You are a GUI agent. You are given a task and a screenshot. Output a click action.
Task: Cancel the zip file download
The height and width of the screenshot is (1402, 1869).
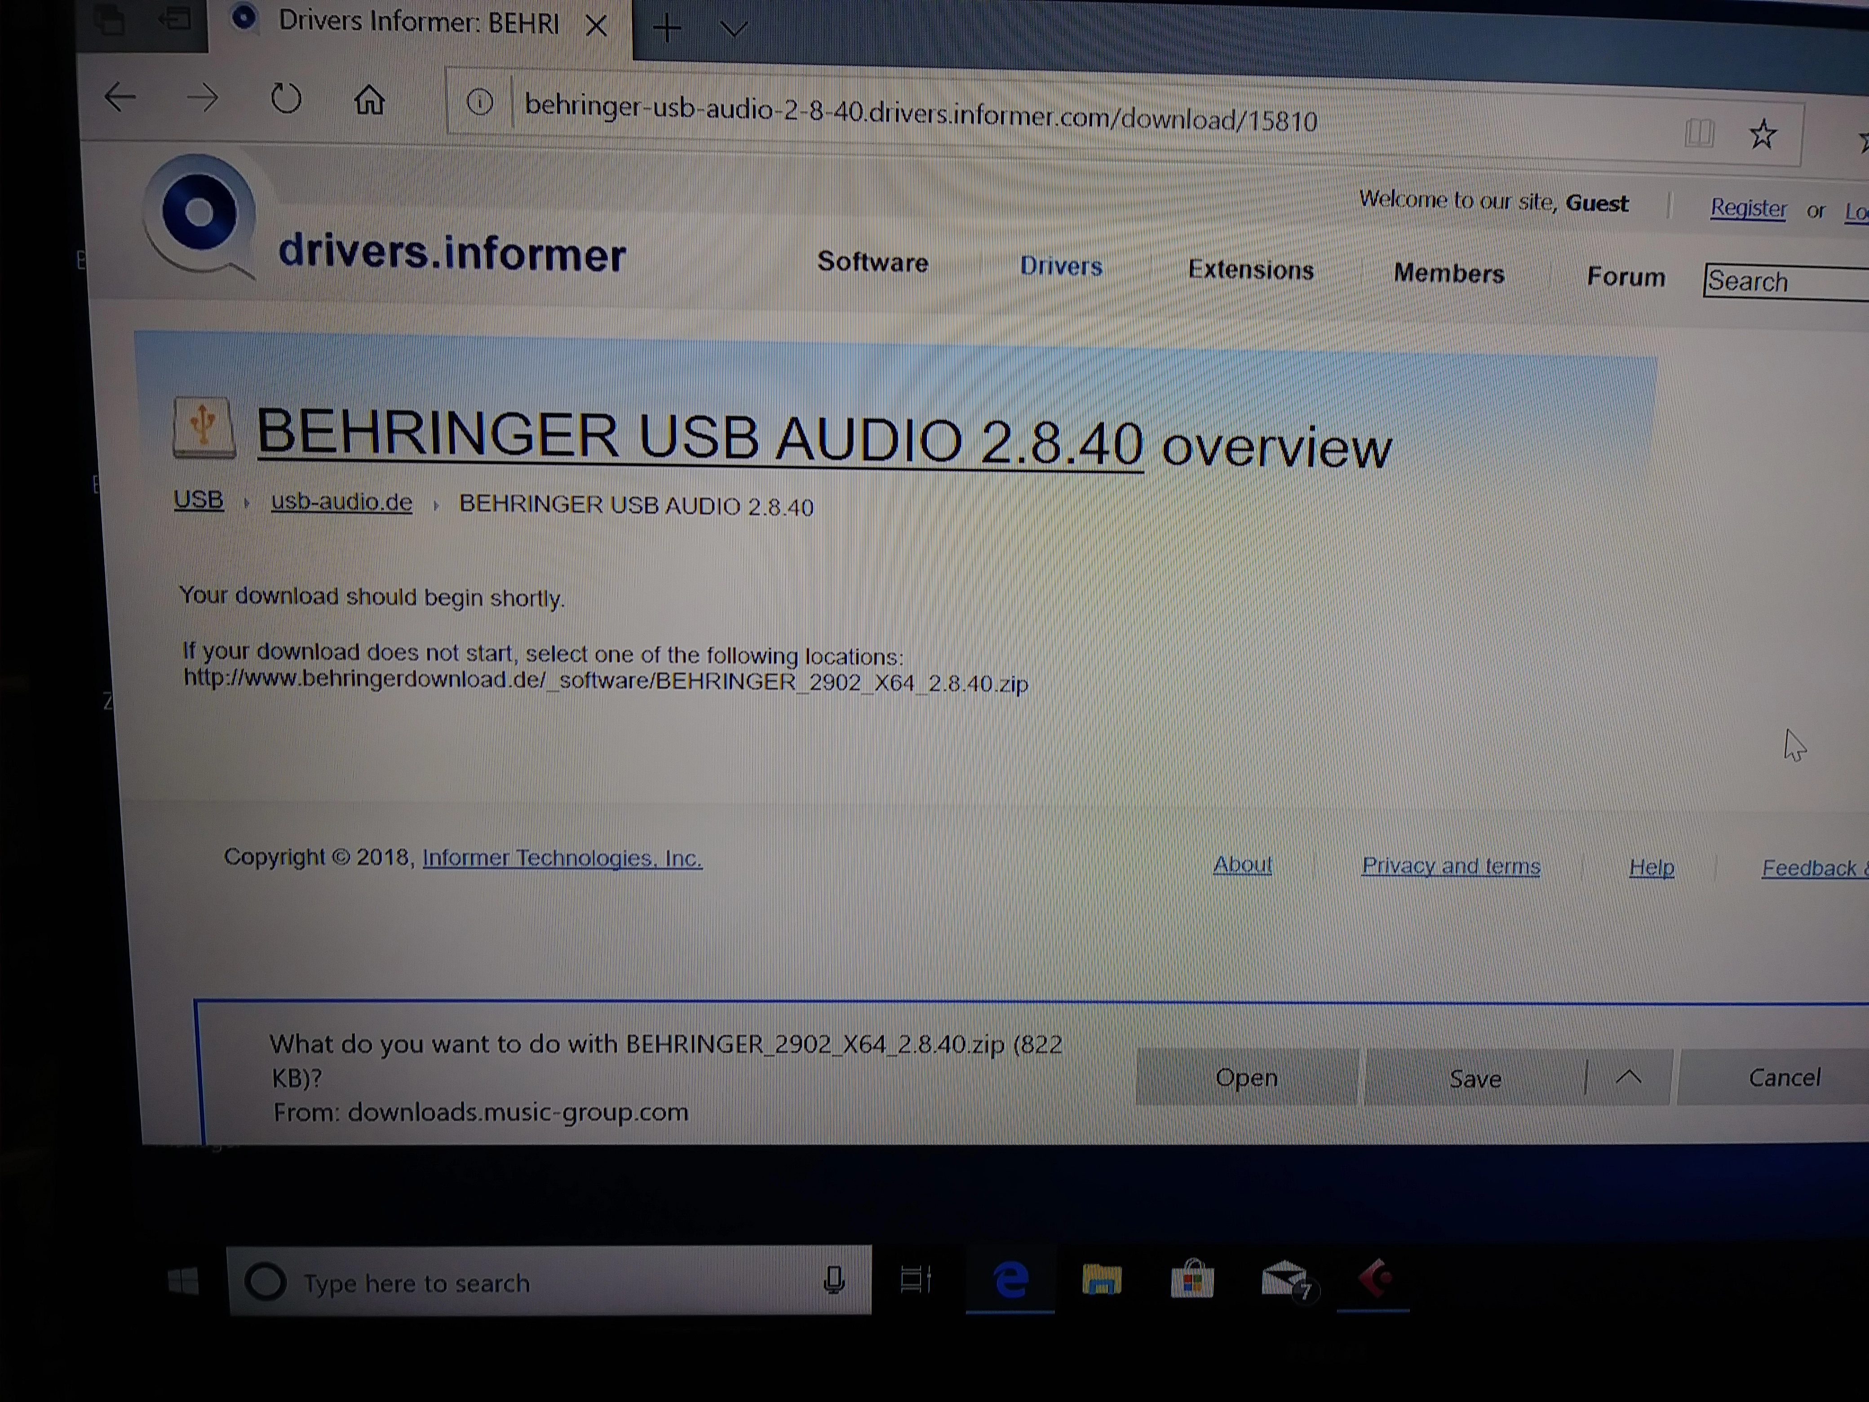(1784, 1078)
